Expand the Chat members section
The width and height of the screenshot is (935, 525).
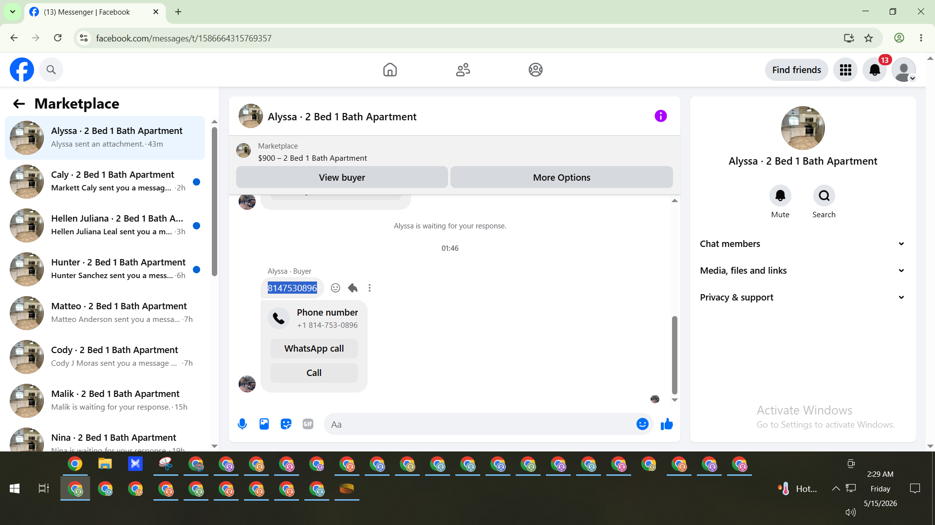coord(803,244)
